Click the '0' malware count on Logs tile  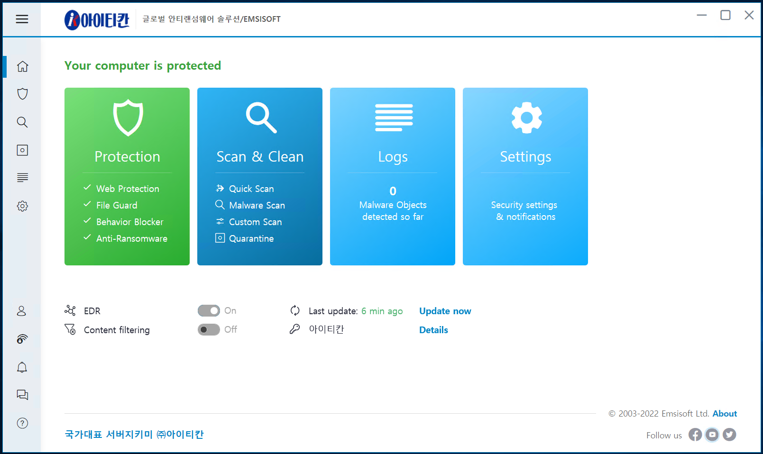(x=393, y=191)
